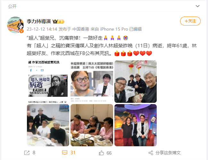This screenshot has height=160, width=208.
Task: Open 李力持導演 profile avatar
Action: click(15, 25)
